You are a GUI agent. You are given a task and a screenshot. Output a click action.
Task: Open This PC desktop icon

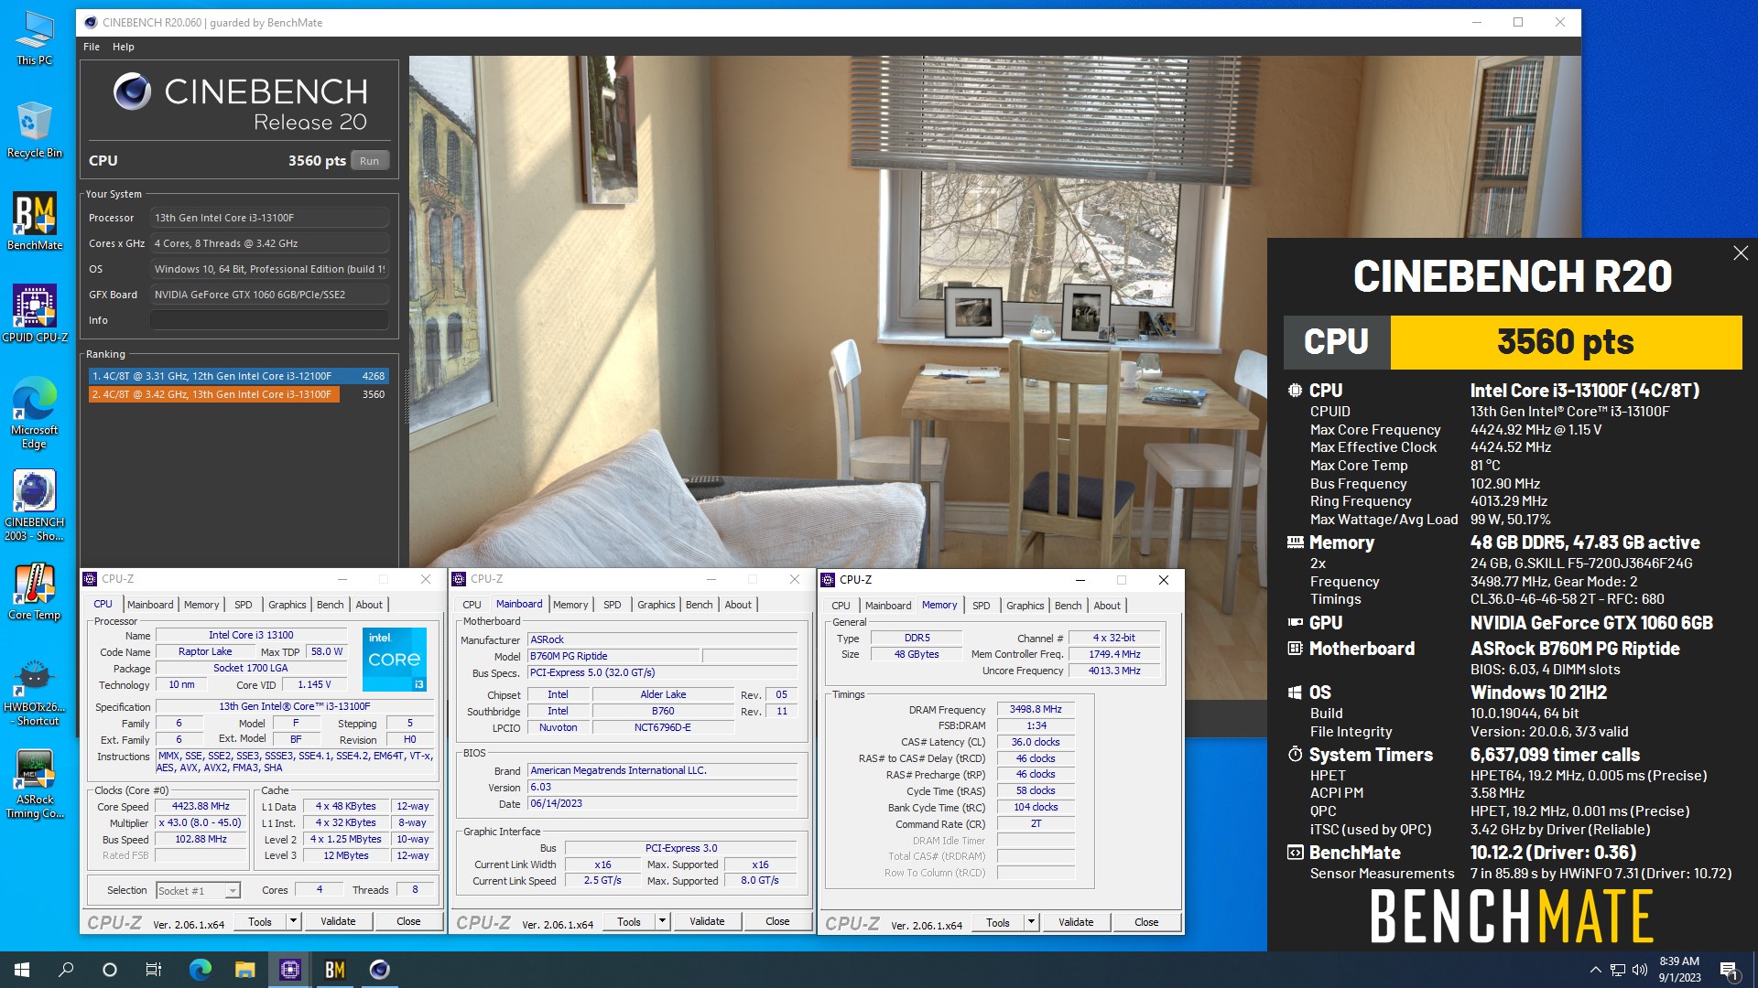click(34, 38)
